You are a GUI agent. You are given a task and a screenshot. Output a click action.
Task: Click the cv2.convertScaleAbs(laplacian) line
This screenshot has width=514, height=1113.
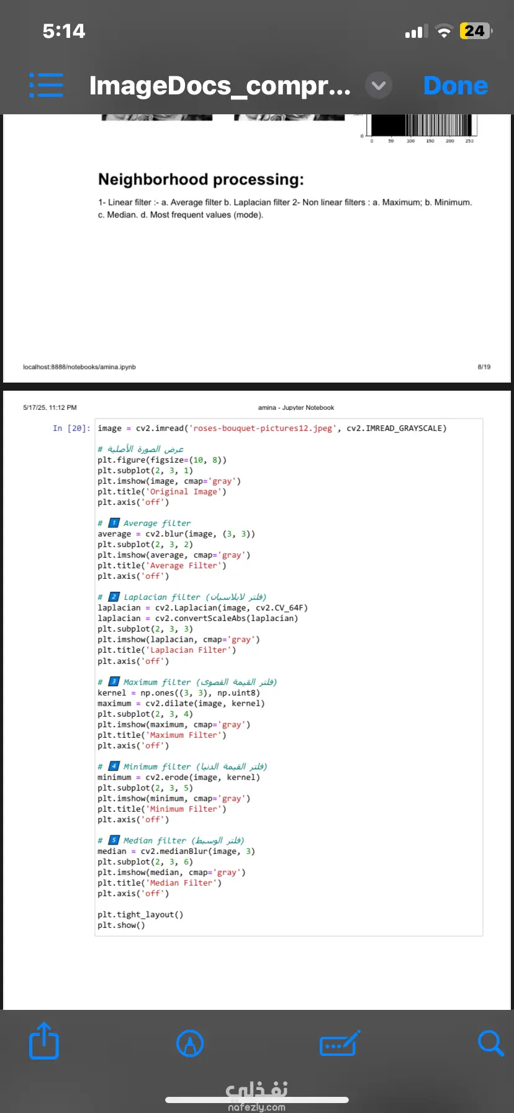(197, 619)
